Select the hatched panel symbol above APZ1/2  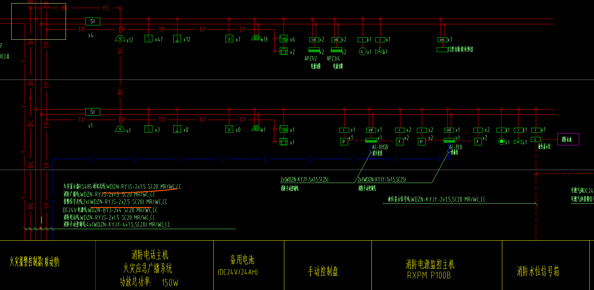pos(314,50)
